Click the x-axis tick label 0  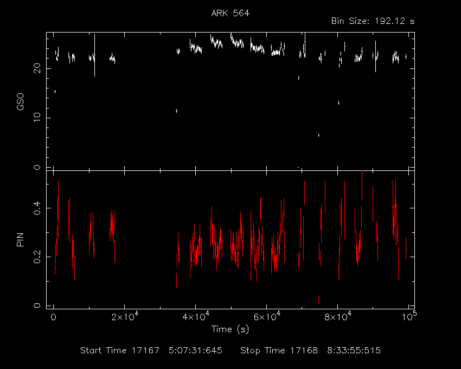click(x=54, y=317)
